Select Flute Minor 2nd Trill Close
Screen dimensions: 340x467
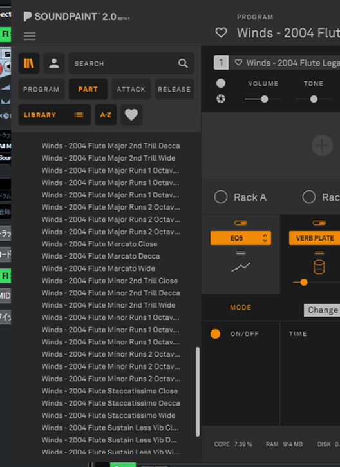coord(109,281)
